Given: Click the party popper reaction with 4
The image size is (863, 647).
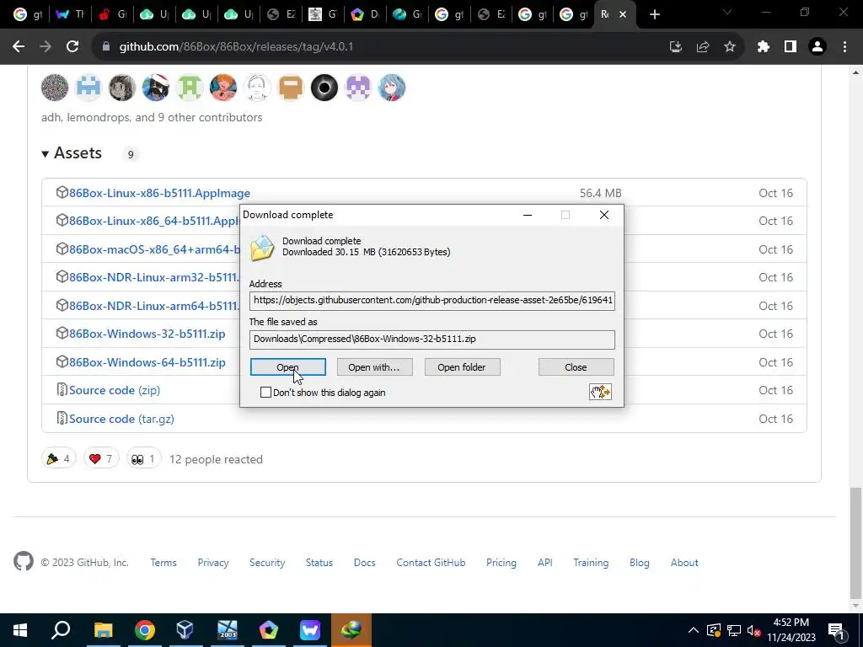Looking at the screenshot, I should (59, 459).
